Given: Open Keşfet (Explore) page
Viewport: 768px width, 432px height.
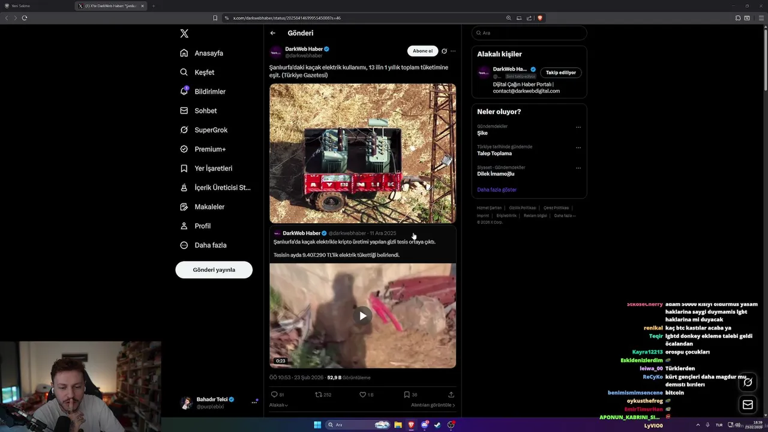Looking at the screenshot, I should pyautogui.click(x=197, y=72).
